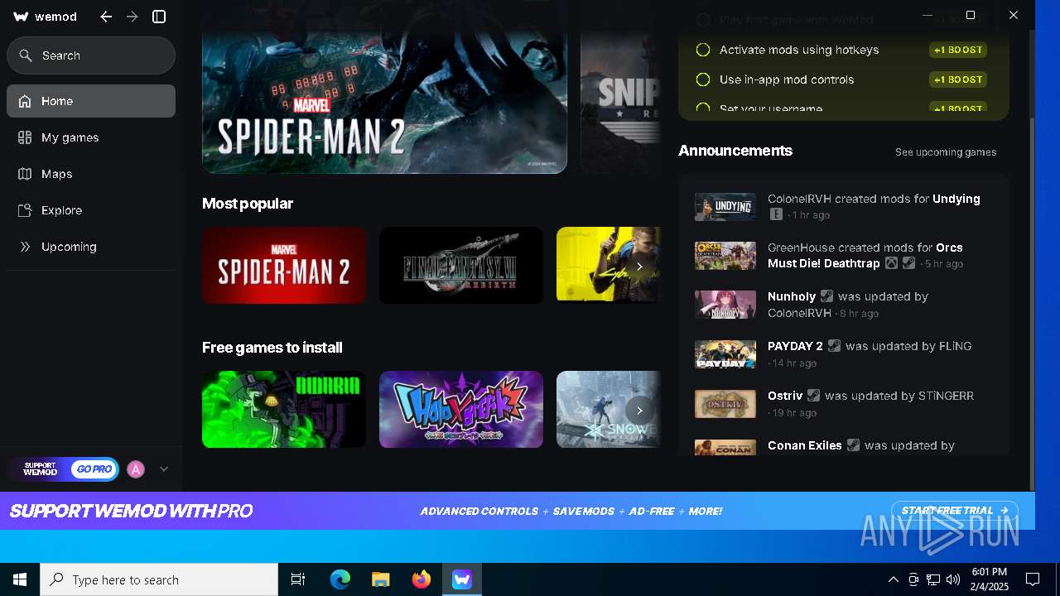This screenshot has width=1060, height=596.
Task: Open the notification center icon
Action: 1033,579
